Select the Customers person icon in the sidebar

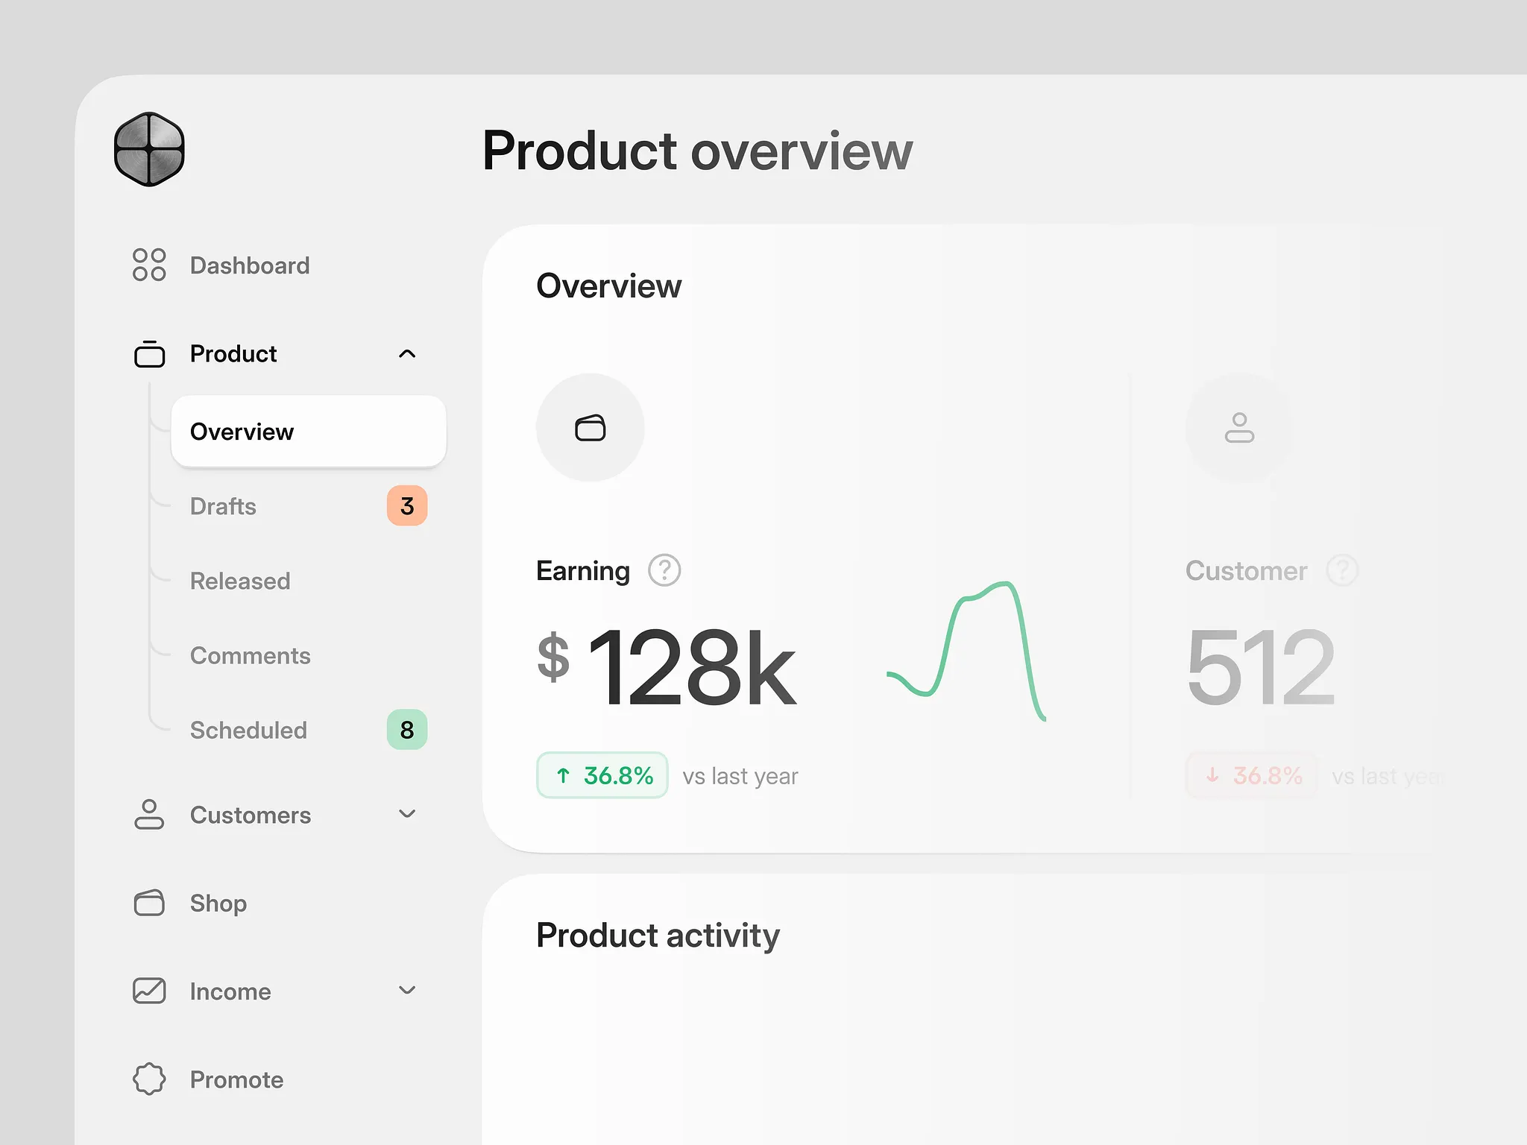tap(149, 815)
